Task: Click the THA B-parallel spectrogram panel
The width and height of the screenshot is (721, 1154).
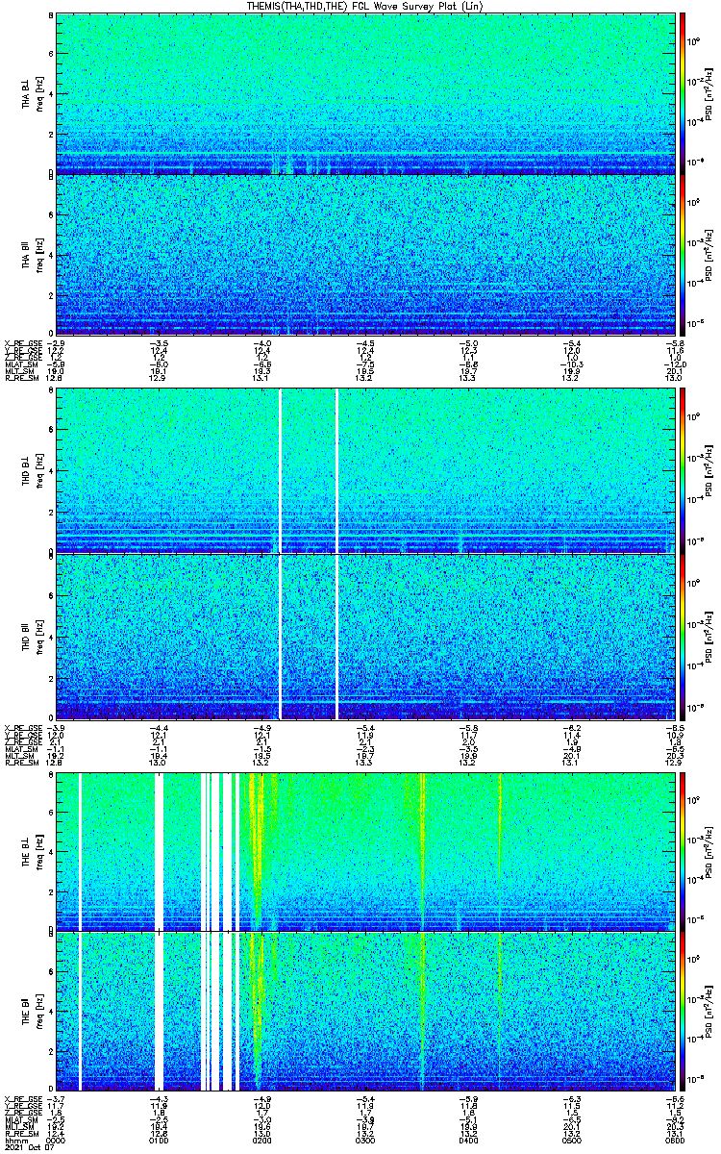Action: click(x=363, y=254)
